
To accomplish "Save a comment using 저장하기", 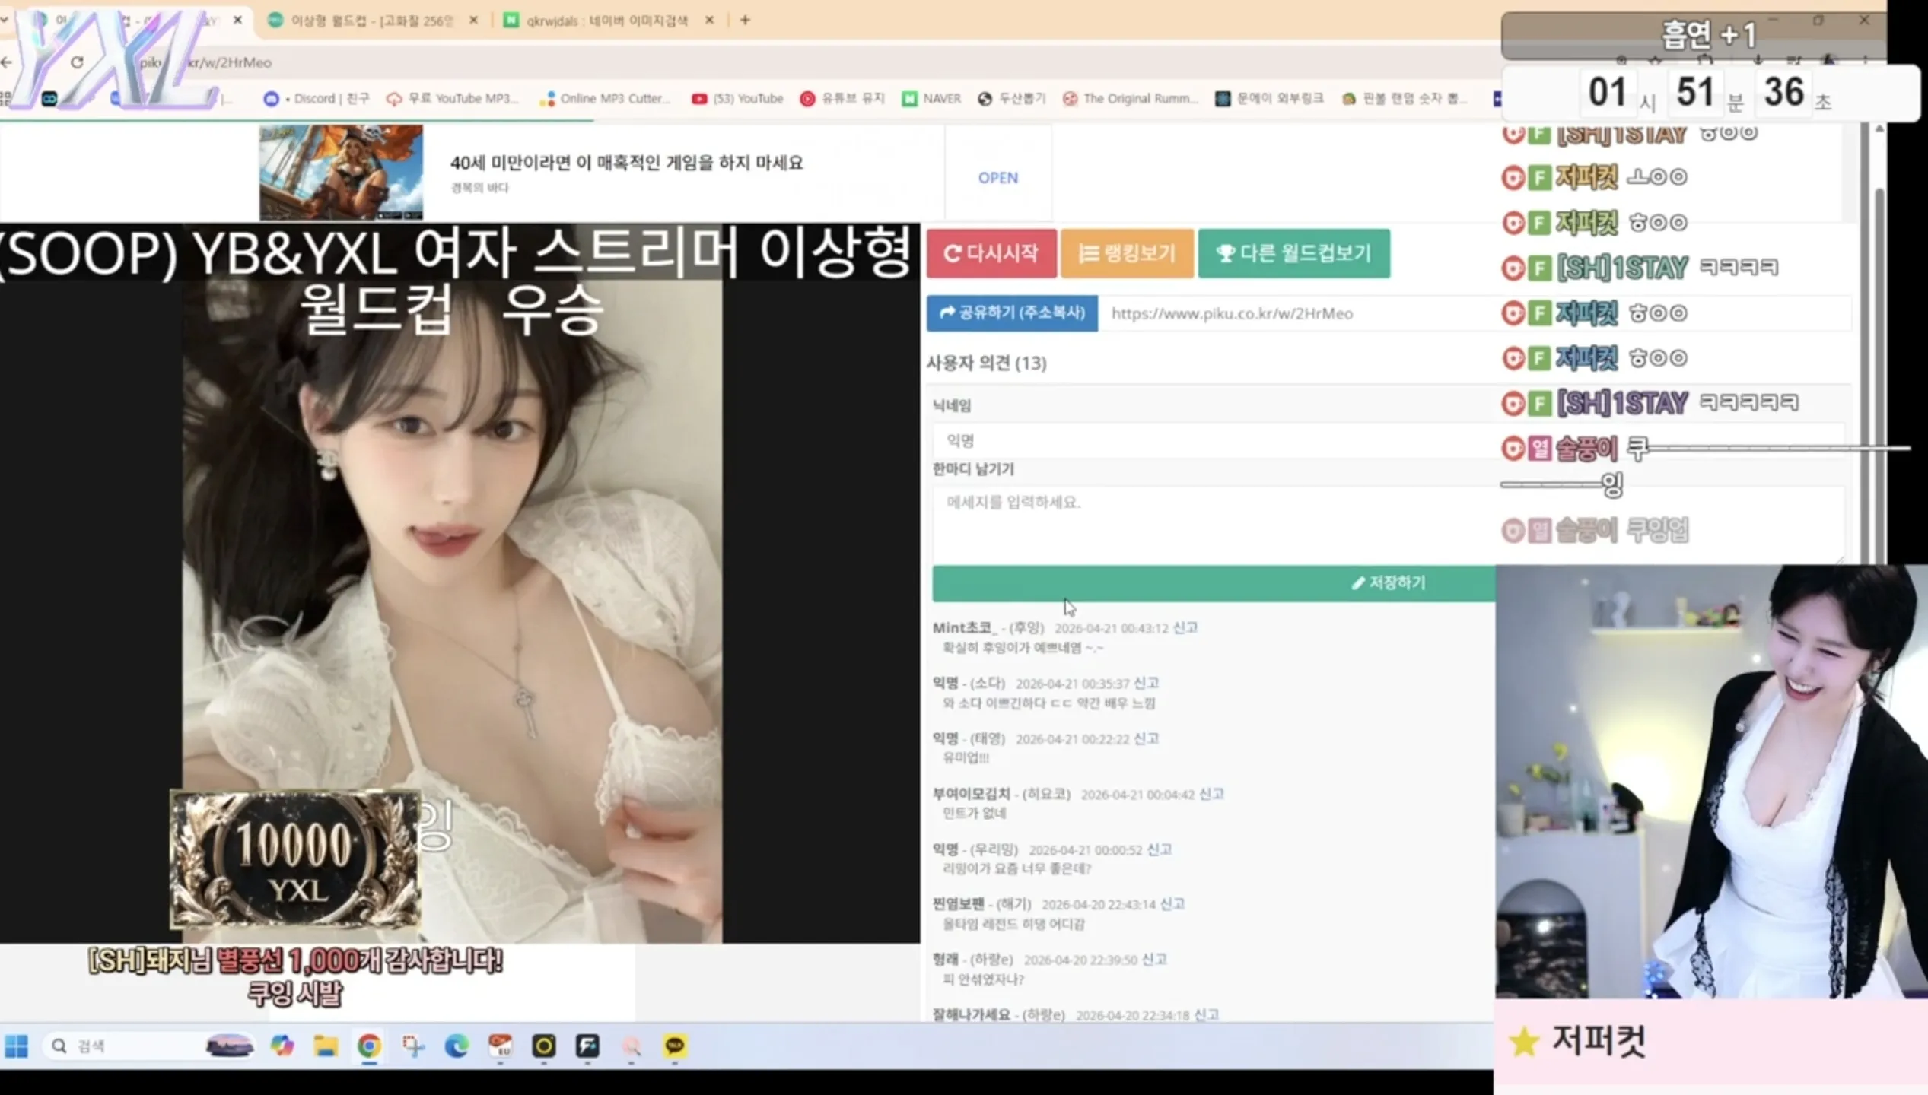I will coord(1389,582).
